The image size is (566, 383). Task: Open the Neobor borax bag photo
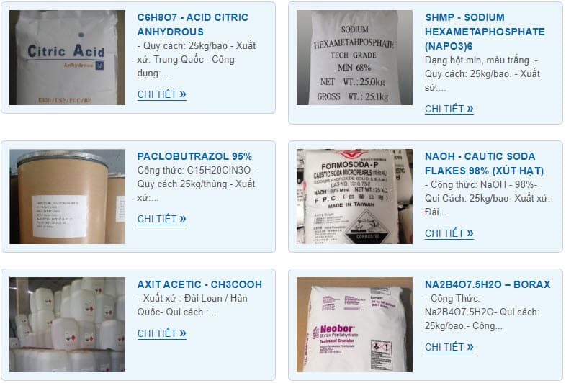(354, 325)
